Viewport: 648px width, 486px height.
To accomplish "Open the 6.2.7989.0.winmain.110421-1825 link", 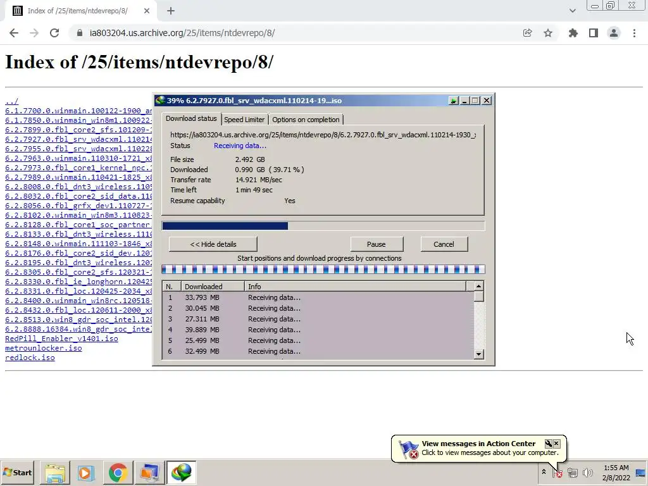I will pos(78,177).
